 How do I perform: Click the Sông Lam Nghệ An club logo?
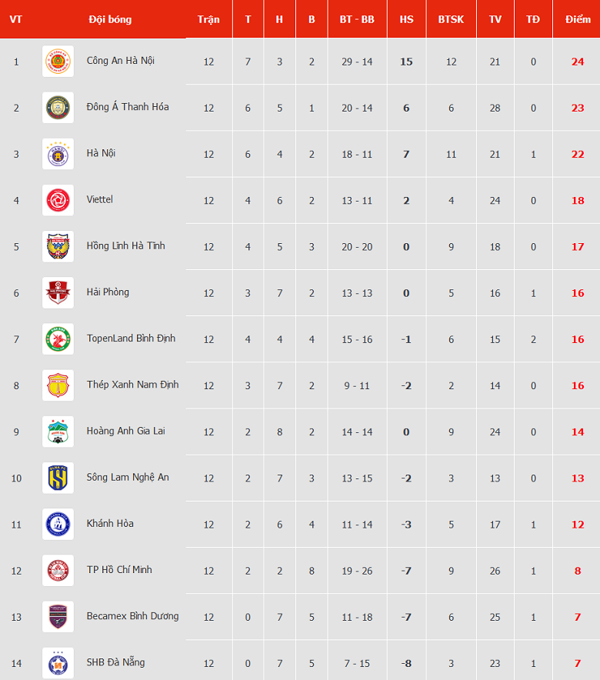(58, 478)
